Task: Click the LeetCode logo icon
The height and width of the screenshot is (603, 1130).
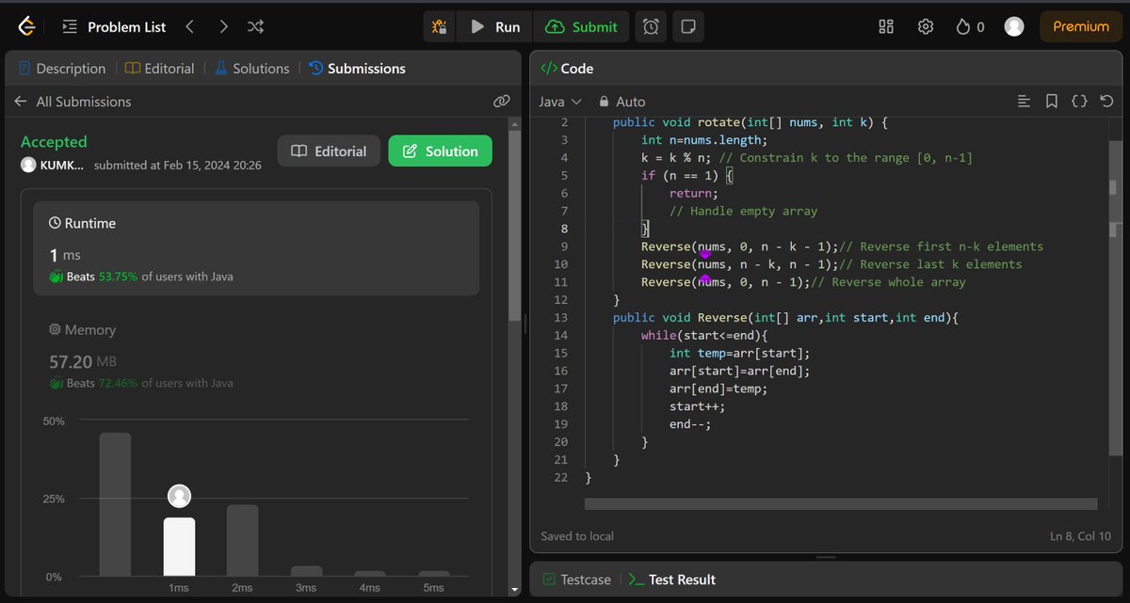Action: [27, 26]
